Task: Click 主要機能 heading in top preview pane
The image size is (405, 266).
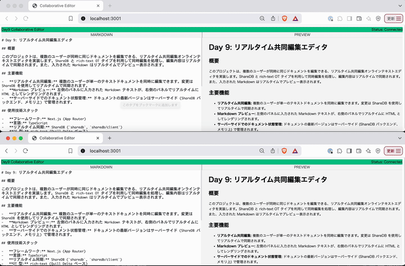Action: point(219,92)
